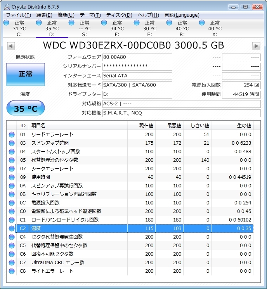Click the firmware field 80.00A80

137,57
